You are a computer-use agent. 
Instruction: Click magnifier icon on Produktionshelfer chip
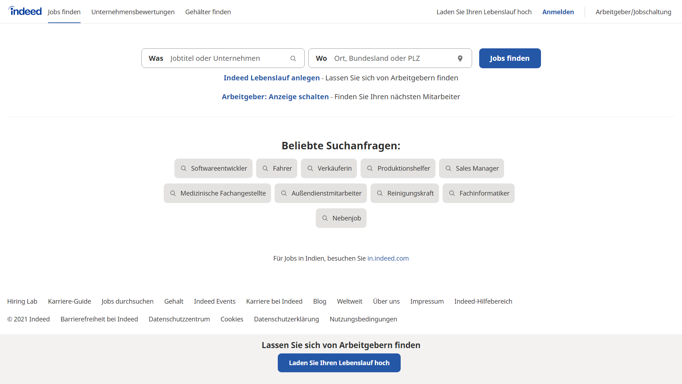point(370,169)
